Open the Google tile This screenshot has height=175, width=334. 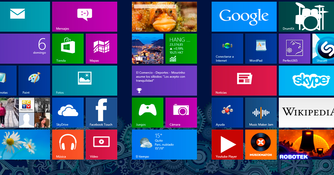pos(244,16)
